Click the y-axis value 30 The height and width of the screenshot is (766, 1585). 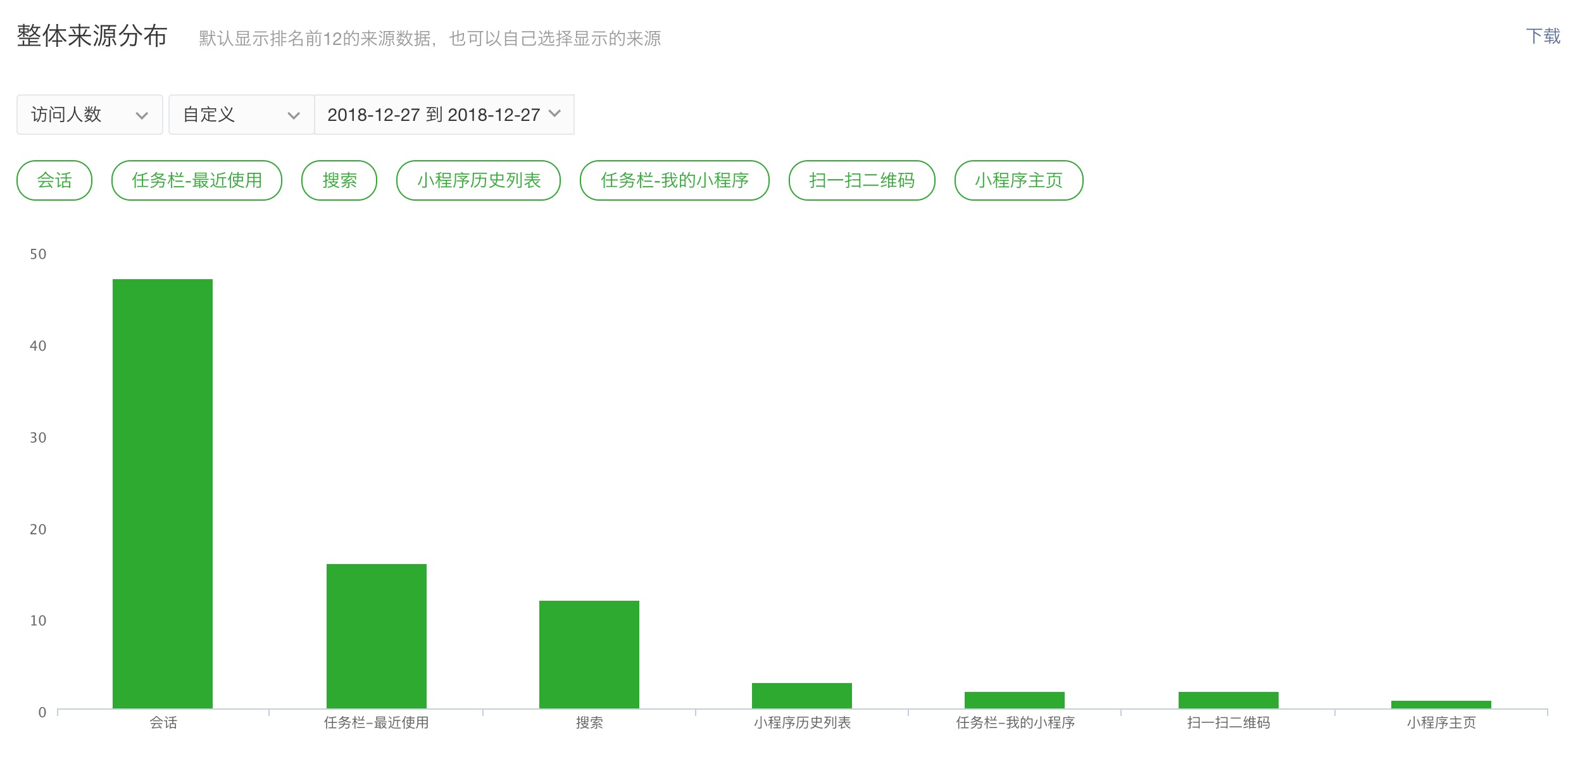[38, 438]
